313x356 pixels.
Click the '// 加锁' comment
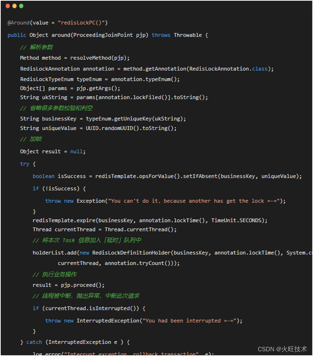tap(31, 139)
